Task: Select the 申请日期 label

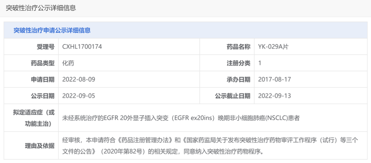Action: pos(43,79)
